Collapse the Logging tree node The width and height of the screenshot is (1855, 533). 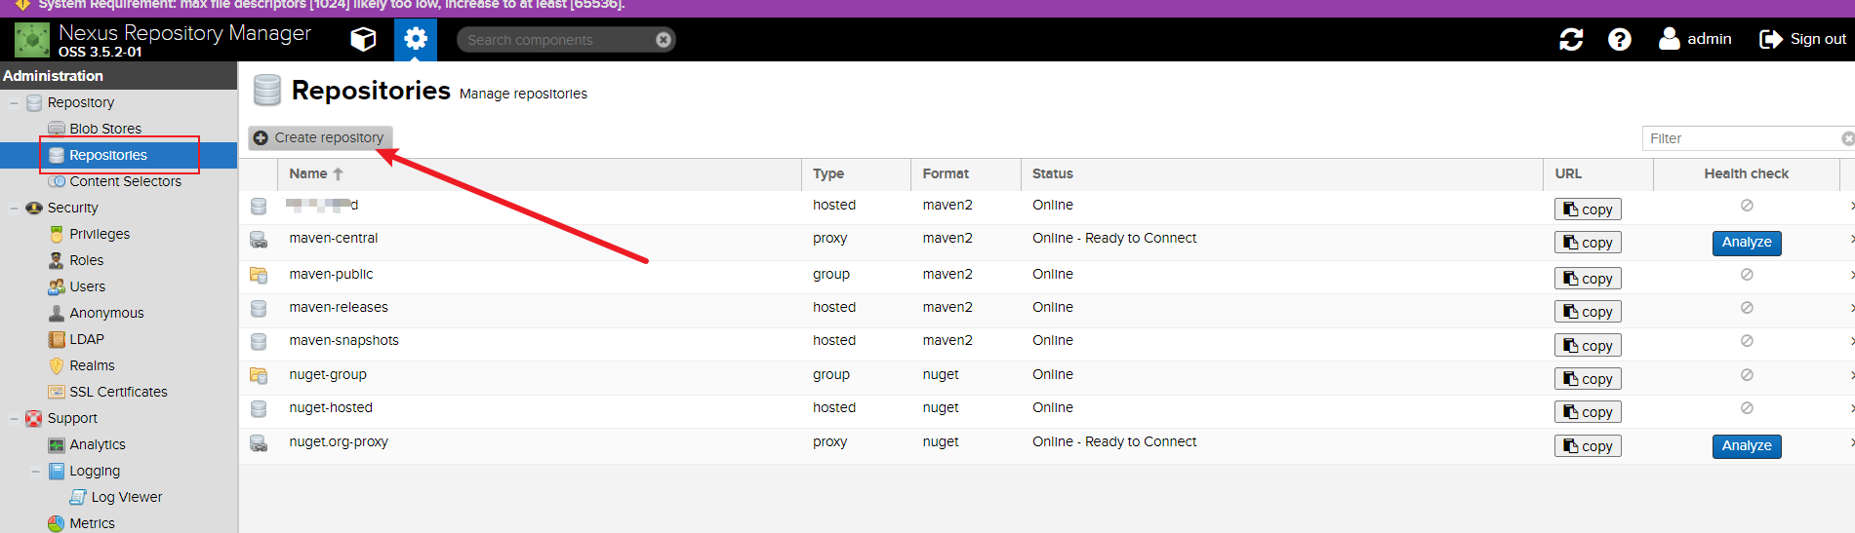(x=36, y=472)
